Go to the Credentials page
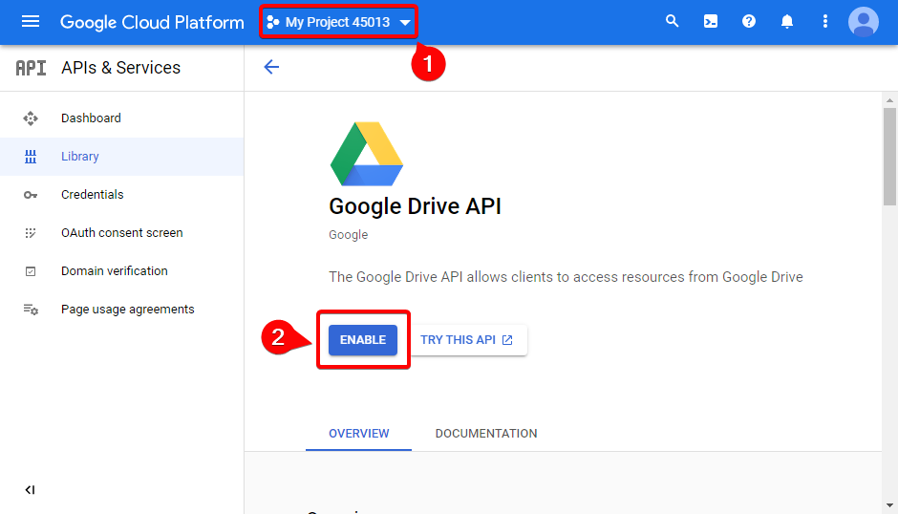The width and height of the screenshot is (898, 514). 92,195
